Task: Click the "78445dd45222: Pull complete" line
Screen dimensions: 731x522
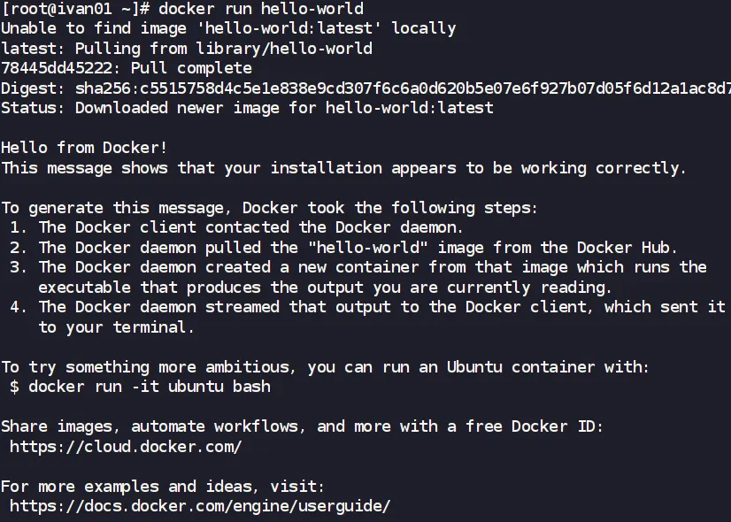Action: [x=127, y=68]
